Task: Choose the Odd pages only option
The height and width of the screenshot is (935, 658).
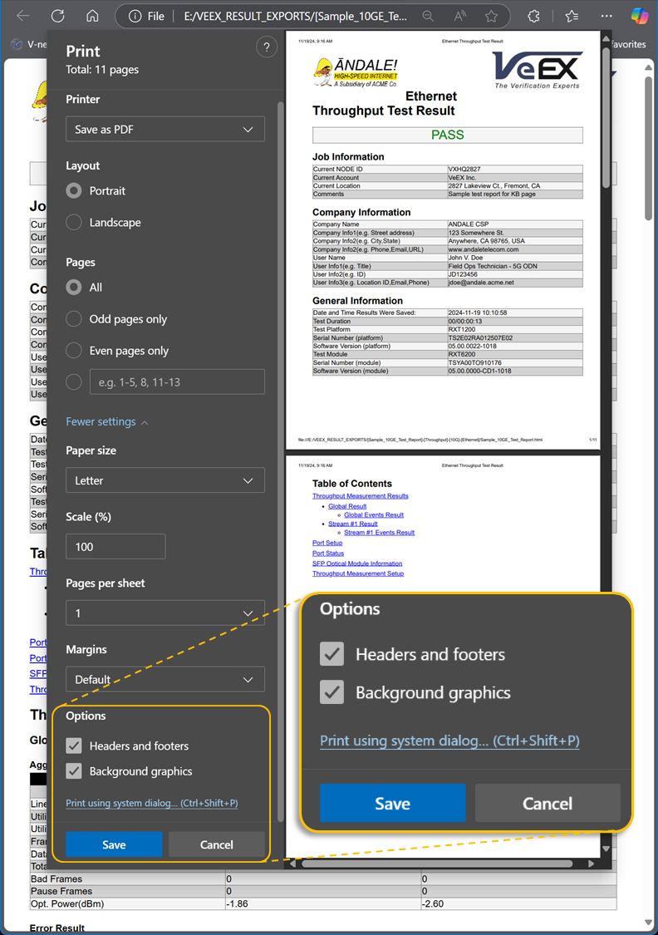Action: (74, 319)
